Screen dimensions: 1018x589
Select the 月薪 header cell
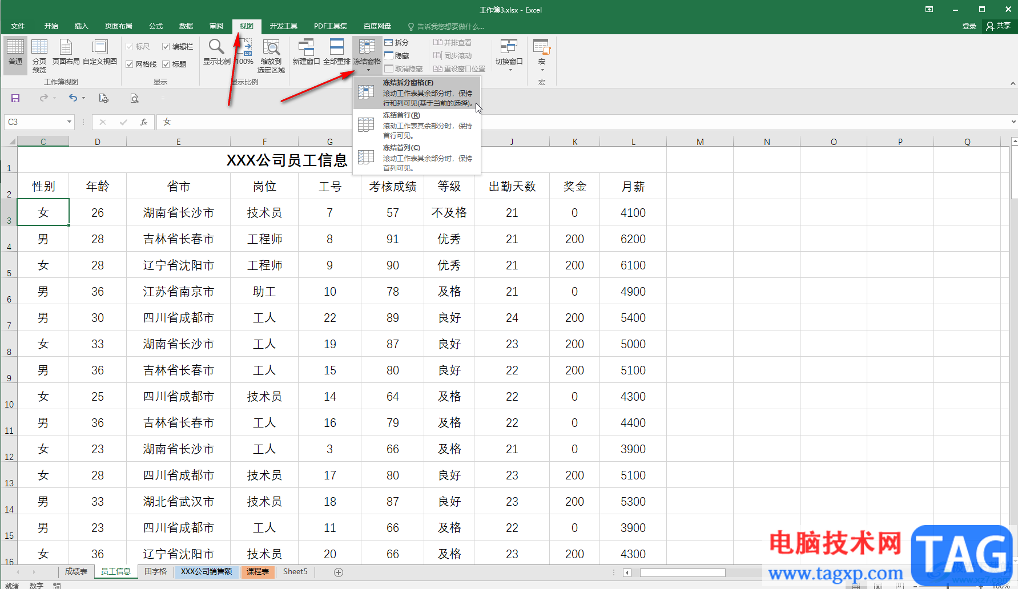click(633, 186)
